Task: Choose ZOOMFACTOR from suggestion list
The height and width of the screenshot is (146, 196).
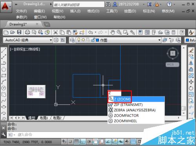Action: [x=136, y=115]
